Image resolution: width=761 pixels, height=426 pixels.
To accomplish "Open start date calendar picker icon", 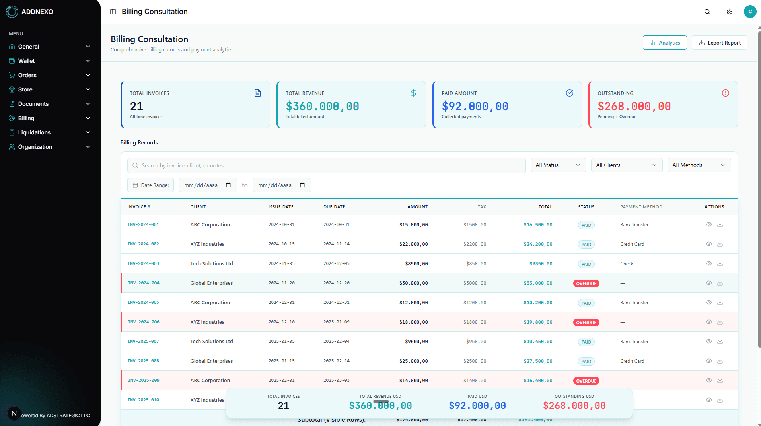I will [x=228, y=185].
